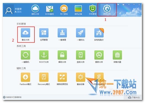Click the skin shirt icon
145x103 pixels.
click(123, 4)
